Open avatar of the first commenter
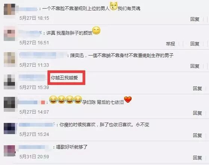The width and height of the screenshot is (209, 165). [x=9, y=9]
